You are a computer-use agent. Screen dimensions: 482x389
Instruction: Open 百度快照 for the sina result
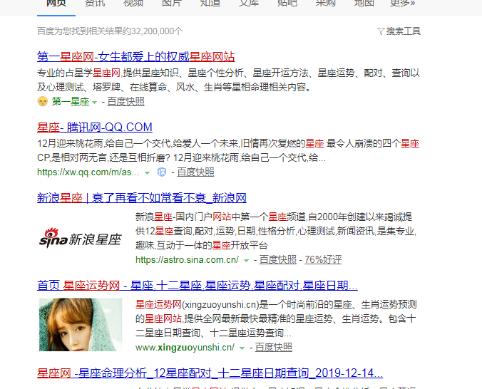tap(278, 259)
